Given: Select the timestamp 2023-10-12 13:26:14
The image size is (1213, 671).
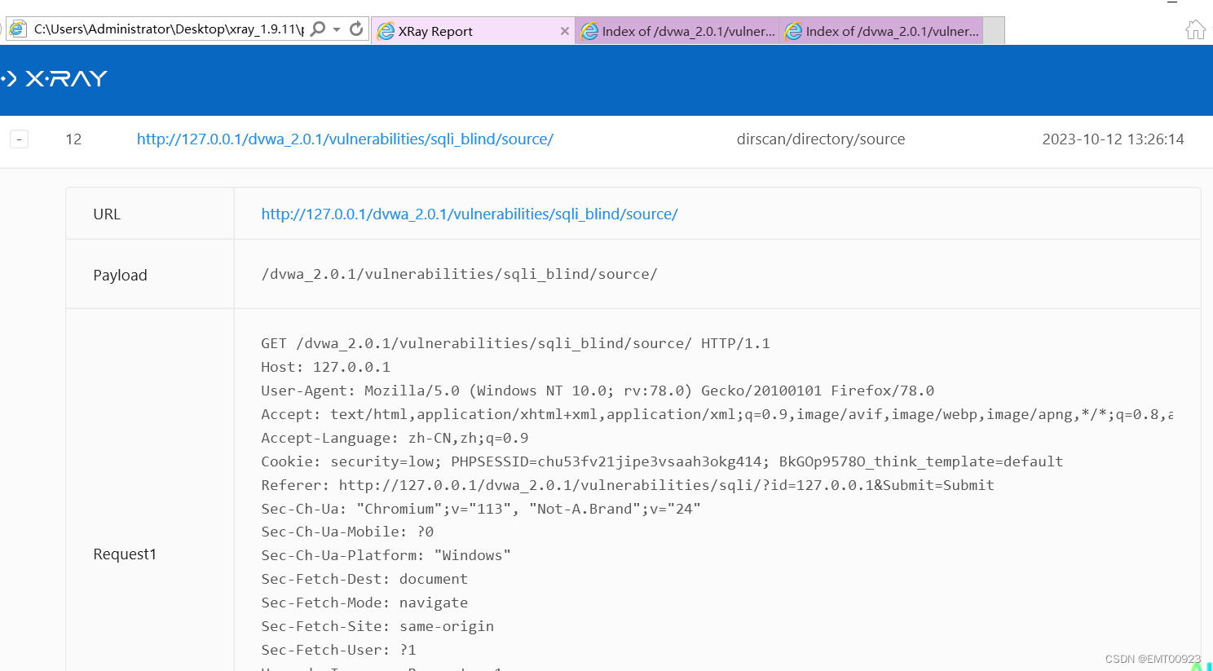Looking at the screenshot, I should 1113,139.
